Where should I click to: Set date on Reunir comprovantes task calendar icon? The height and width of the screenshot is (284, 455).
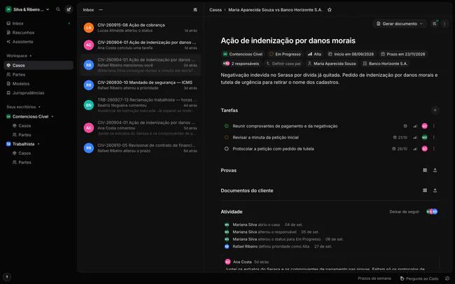(x=405, y=126)
